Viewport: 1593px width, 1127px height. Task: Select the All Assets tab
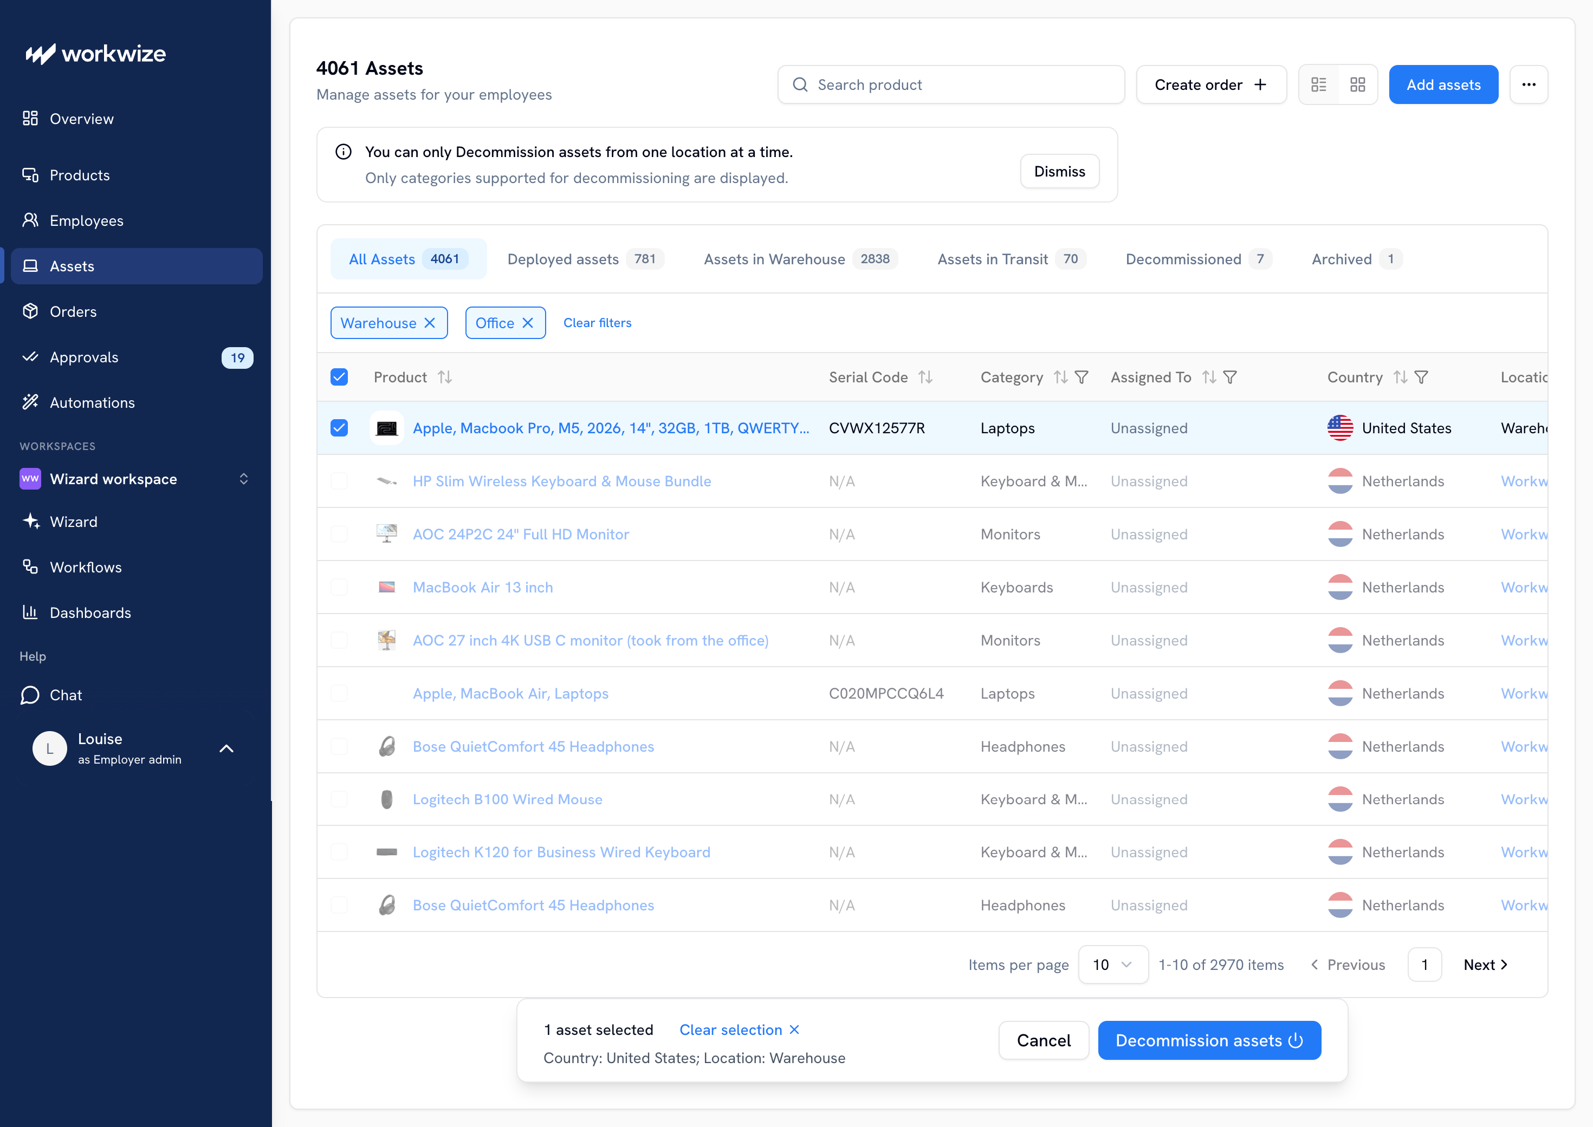point(408,259)
